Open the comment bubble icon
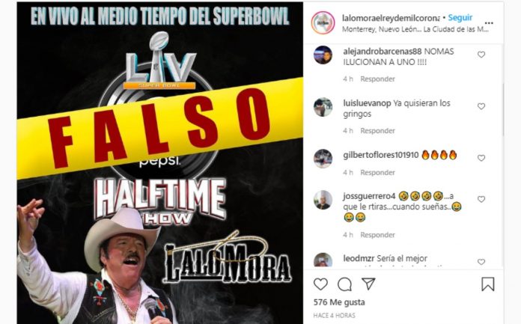The image size is (521, 324). tap(344, 284)
